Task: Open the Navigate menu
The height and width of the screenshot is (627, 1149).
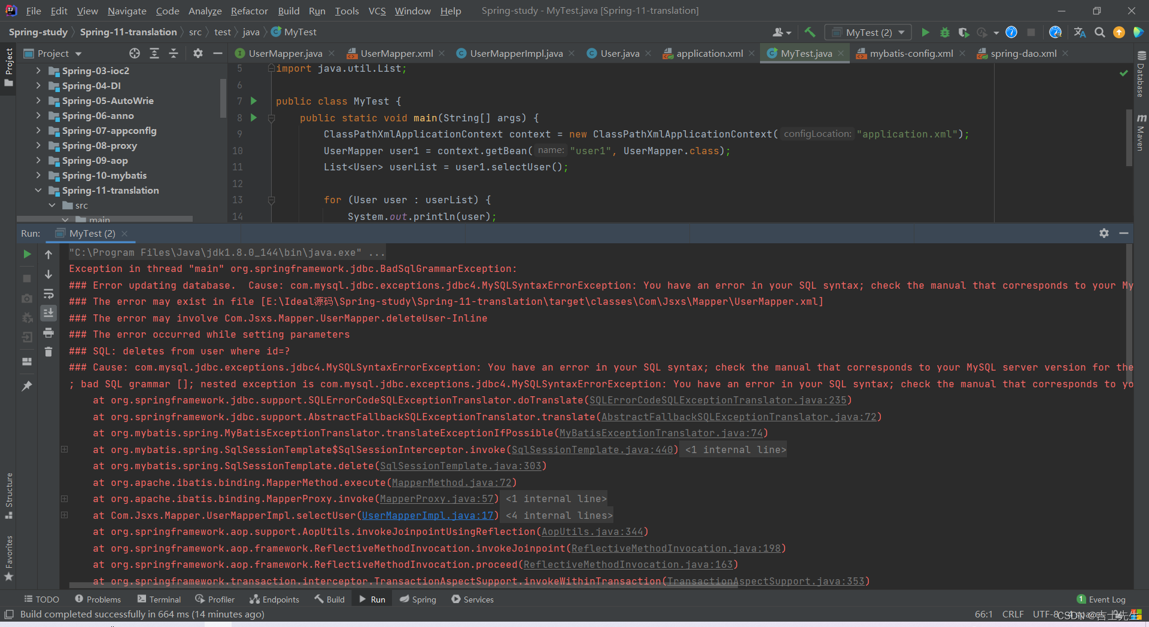Action: 127,11
